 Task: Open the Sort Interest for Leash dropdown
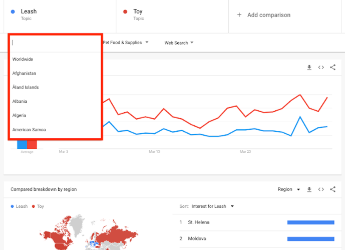click(x=213, y=206)
